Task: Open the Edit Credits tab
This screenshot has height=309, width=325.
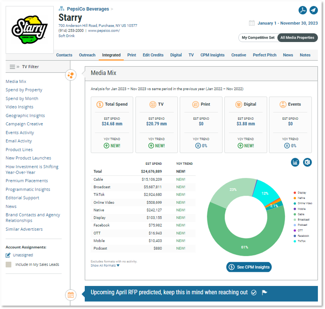Action: click(153, 55)
